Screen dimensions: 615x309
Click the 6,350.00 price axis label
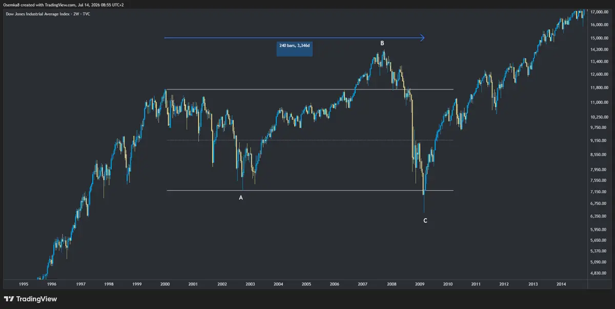coord(599,216)
